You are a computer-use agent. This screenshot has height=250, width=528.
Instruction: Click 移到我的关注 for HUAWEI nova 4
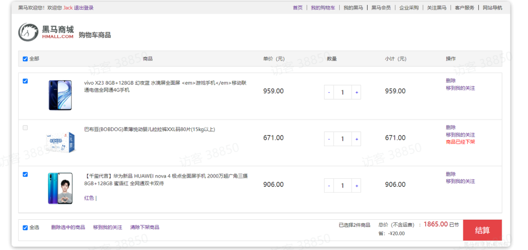coord(461,181)
